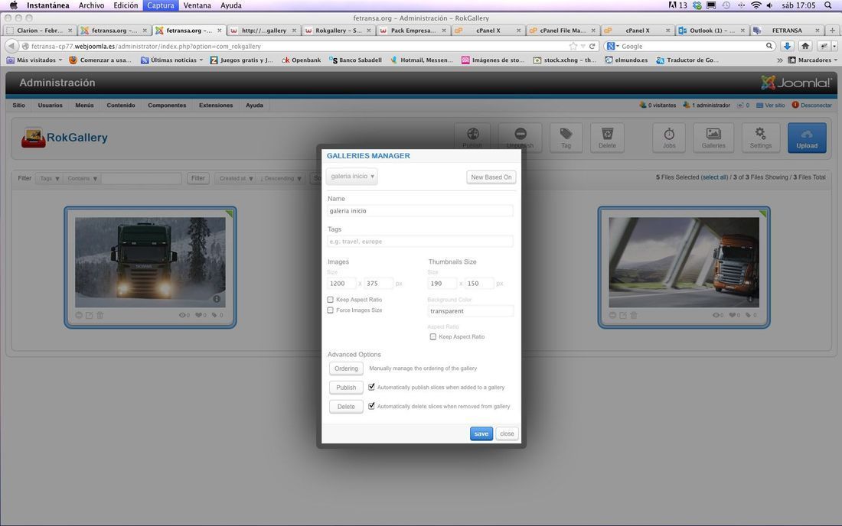Screen dimensions: 842x526
Task: Open the Sitio menu
Action: click(19, 105)
